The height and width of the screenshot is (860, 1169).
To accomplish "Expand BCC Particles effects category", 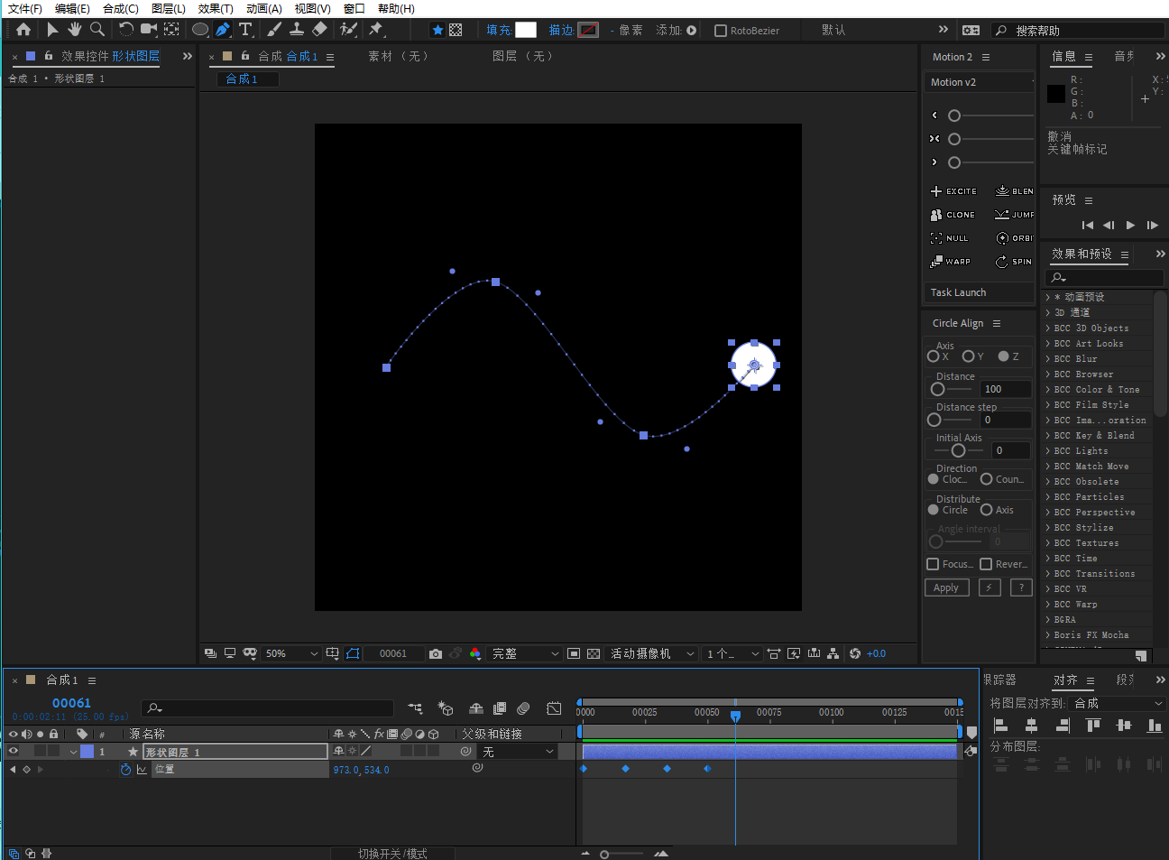I will 1048,497.
